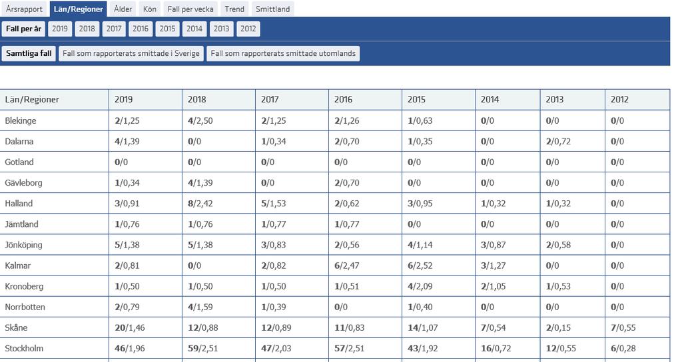Select the Norrbotten row label
Viewport: 682px width, 362px height.
(25, 307)
